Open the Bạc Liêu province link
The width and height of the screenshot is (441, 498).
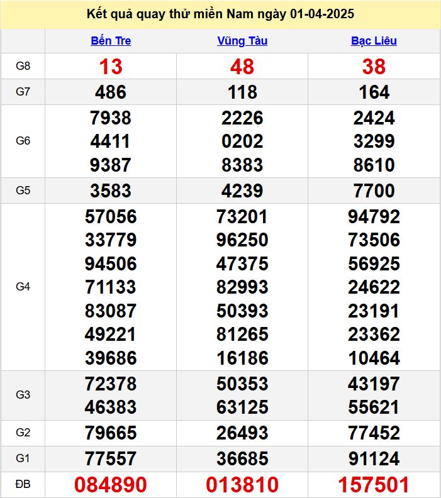pos(374,41)
